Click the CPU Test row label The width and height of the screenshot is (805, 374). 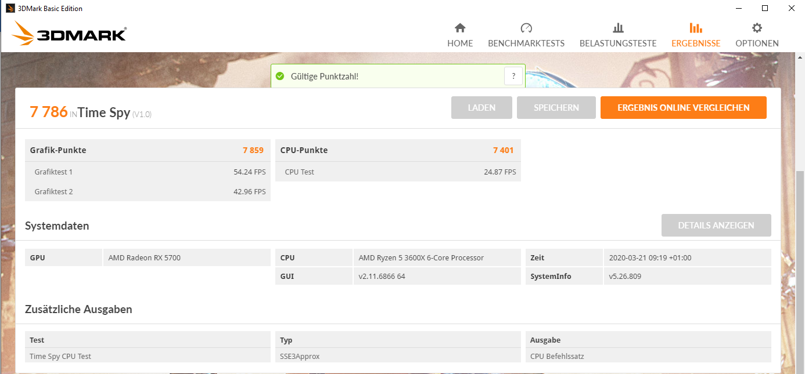coord(300,172)
